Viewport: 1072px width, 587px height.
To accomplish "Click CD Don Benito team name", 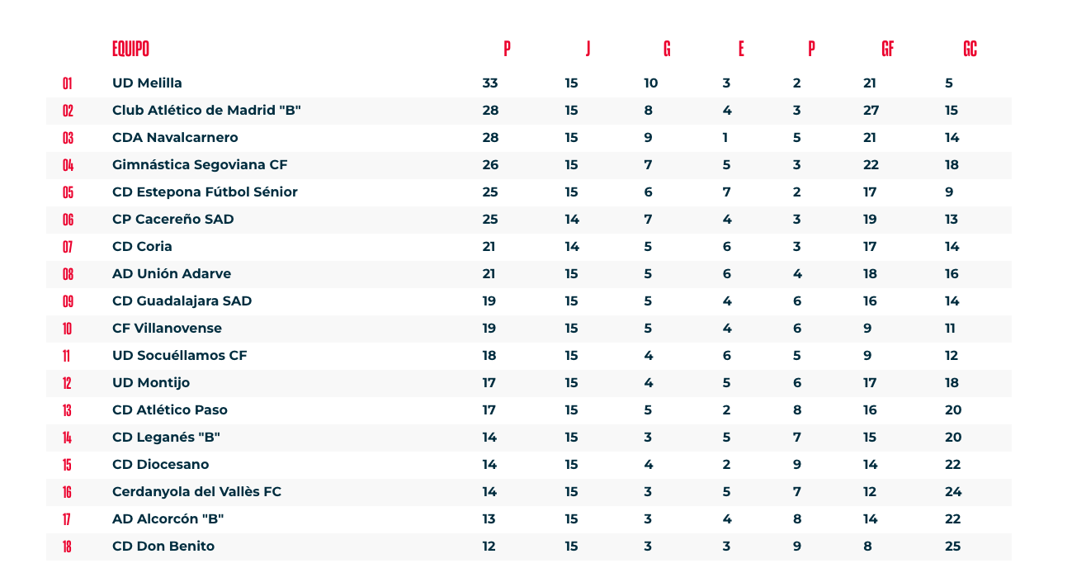I will pyautogui.click(x=163, y=547).
